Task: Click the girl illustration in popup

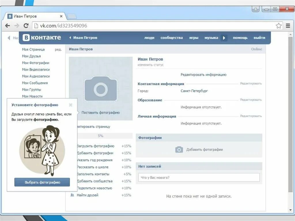Action: (x=42, y=151)
